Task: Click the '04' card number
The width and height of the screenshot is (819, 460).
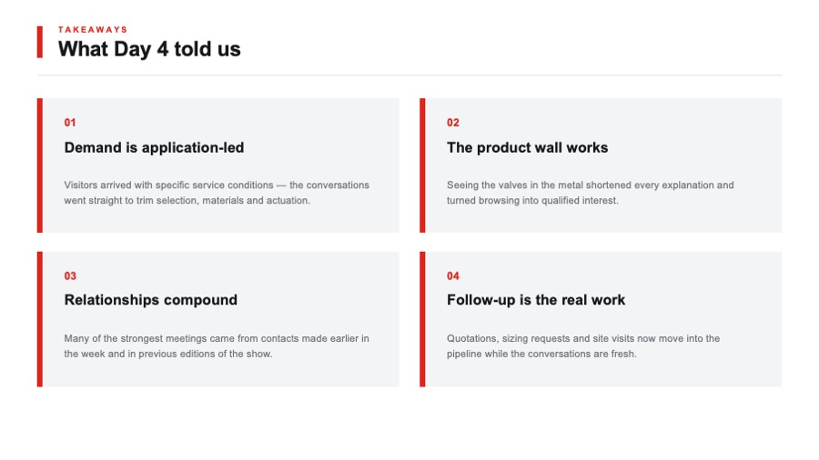Action: (453, 275)
